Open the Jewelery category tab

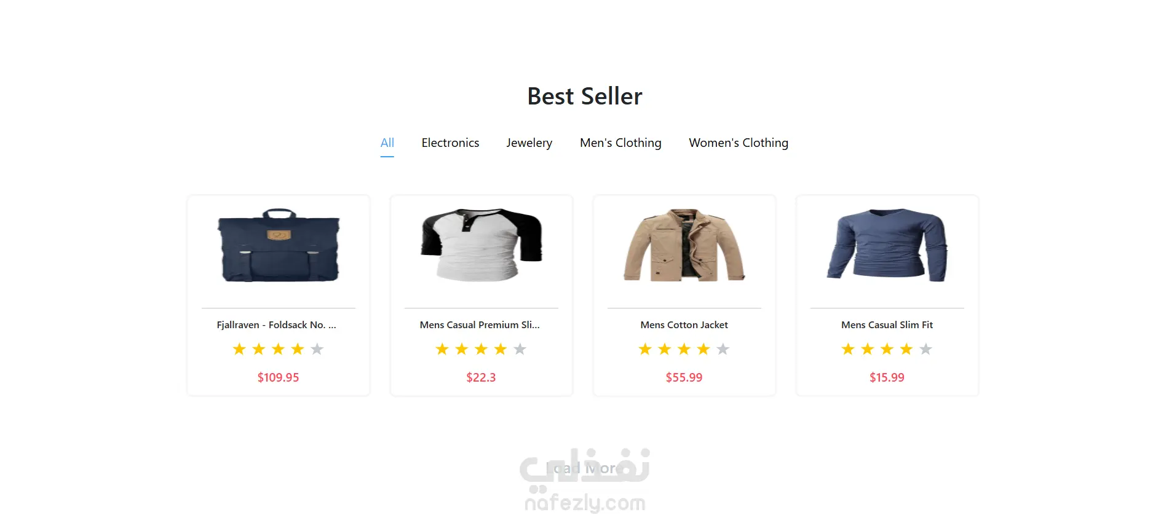(x=529, y=143)
